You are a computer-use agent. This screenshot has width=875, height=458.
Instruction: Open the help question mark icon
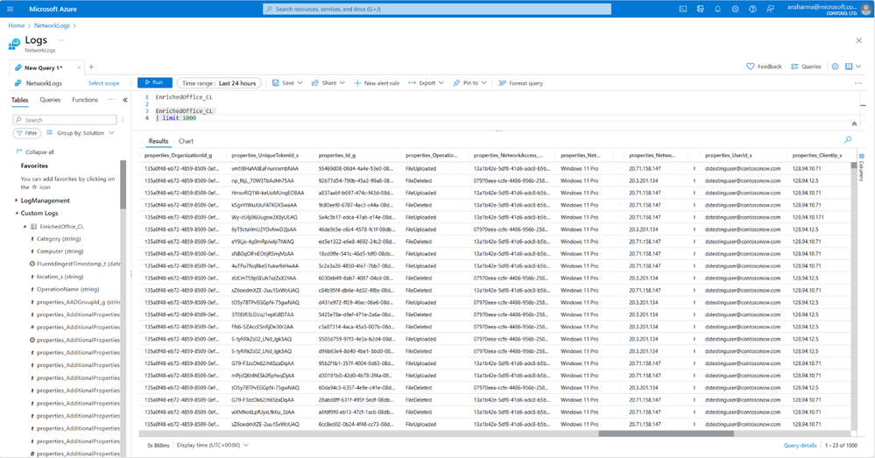pos(752,9)
